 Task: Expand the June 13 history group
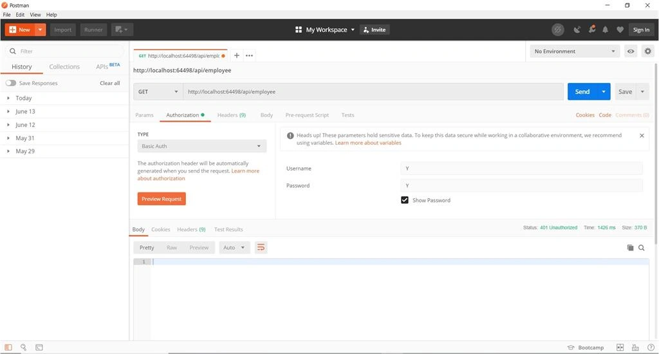point(65,111)
